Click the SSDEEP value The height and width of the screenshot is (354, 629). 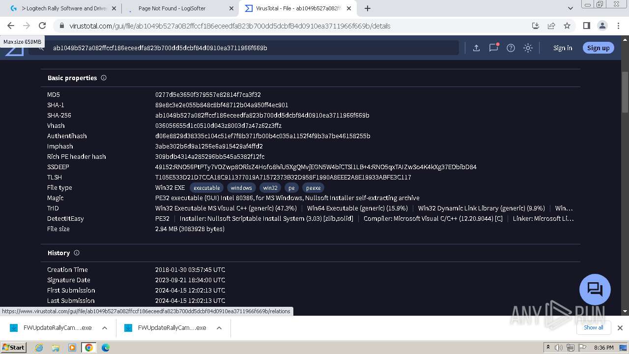point(316,167)
